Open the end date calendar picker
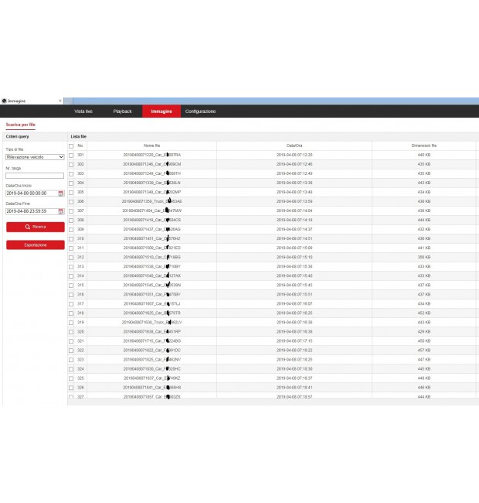The width and height of the screenshot is (479, 503). click(61, 211)
